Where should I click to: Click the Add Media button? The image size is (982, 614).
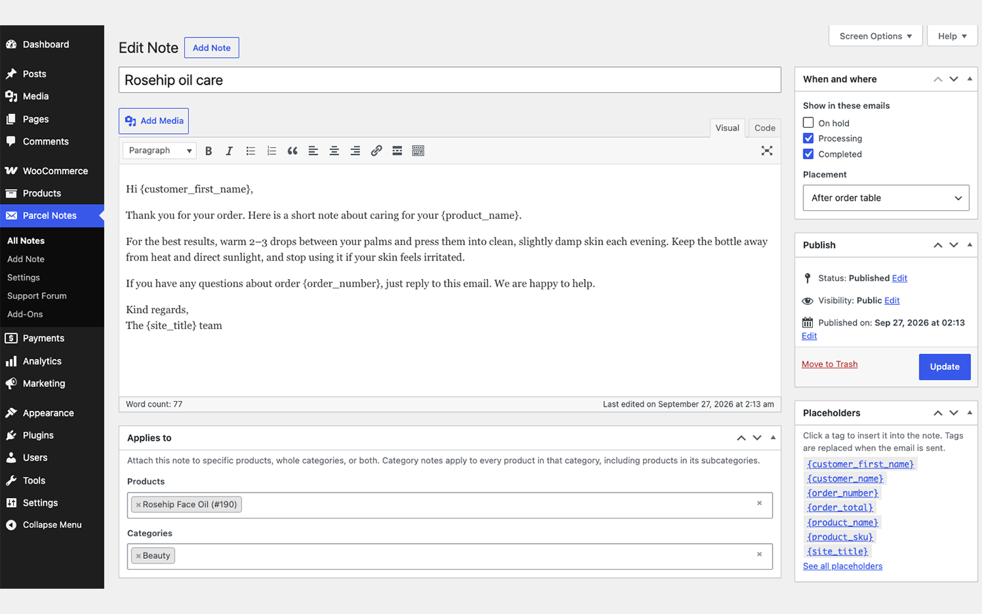click(x=153, y=121)
